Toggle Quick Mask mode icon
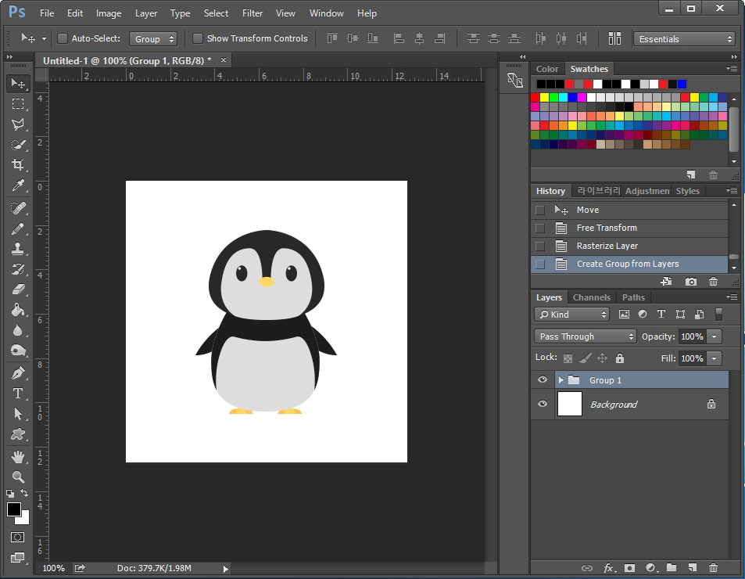This screenshot has height=579, width=745. [x=17, y=538]
